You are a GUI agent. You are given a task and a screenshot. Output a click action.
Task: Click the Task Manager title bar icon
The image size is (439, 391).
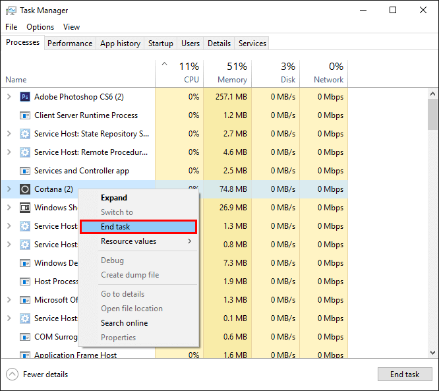click(x=11, y=11)
